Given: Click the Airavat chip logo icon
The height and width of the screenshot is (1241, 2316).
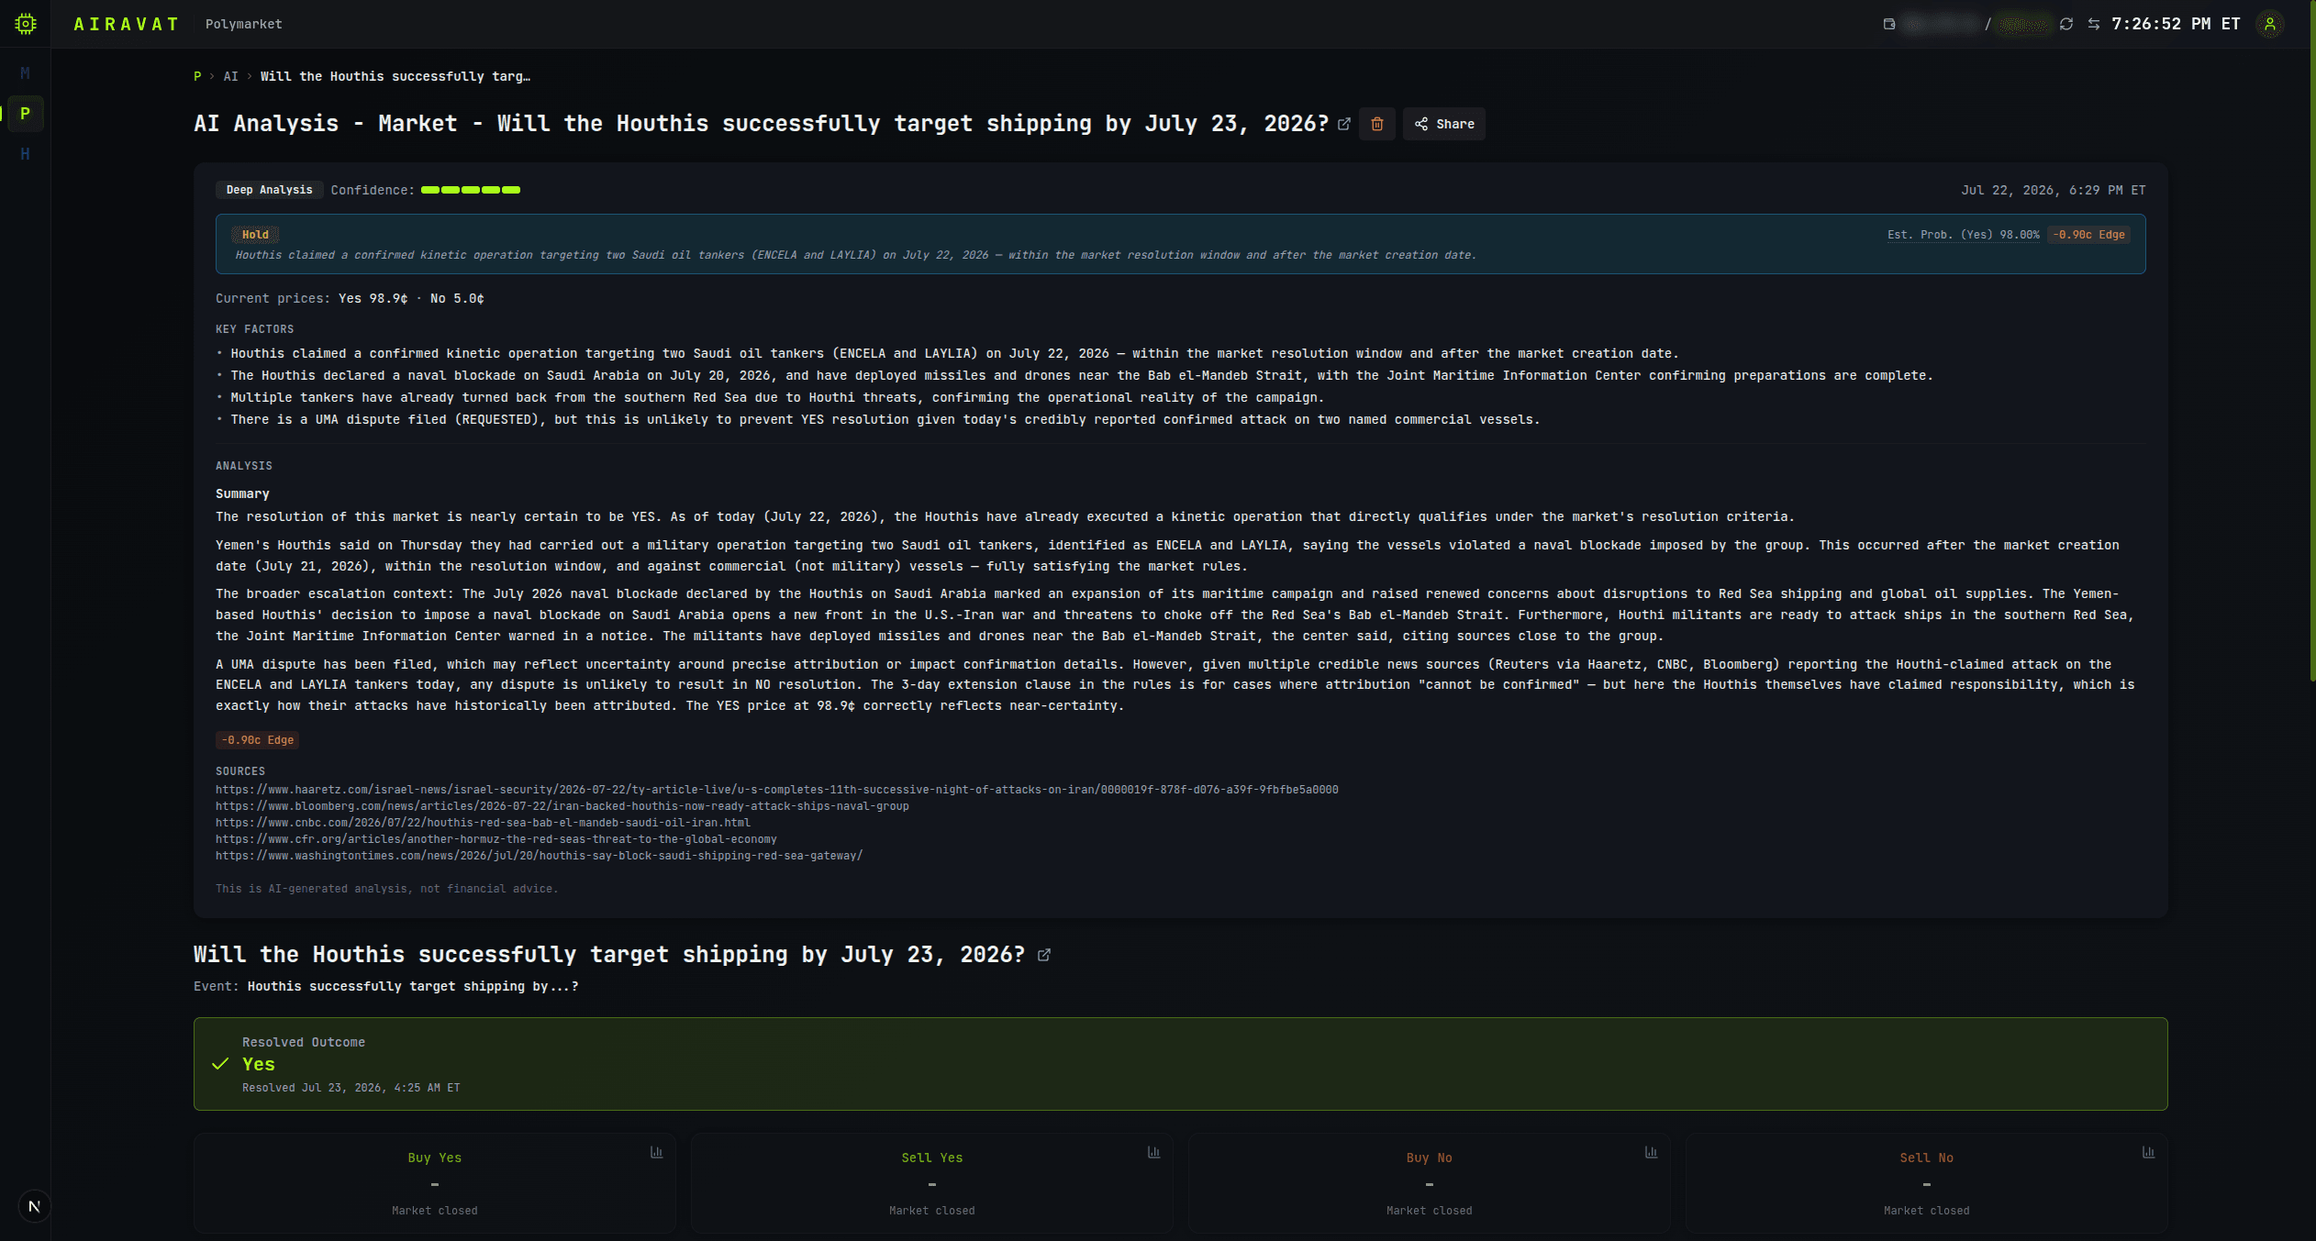Looking at the screenshot, I should [x=26, y=24].
